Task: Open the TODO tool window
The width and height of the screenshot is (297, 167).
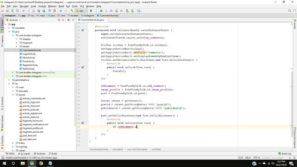Action: pyautogui.click(x=10, y=154)
